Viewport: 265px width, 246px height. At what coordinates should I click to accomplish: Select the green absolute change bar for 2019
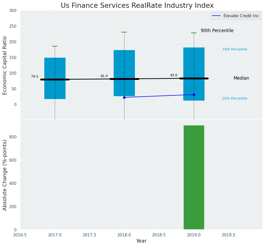(x=194, y=177)
